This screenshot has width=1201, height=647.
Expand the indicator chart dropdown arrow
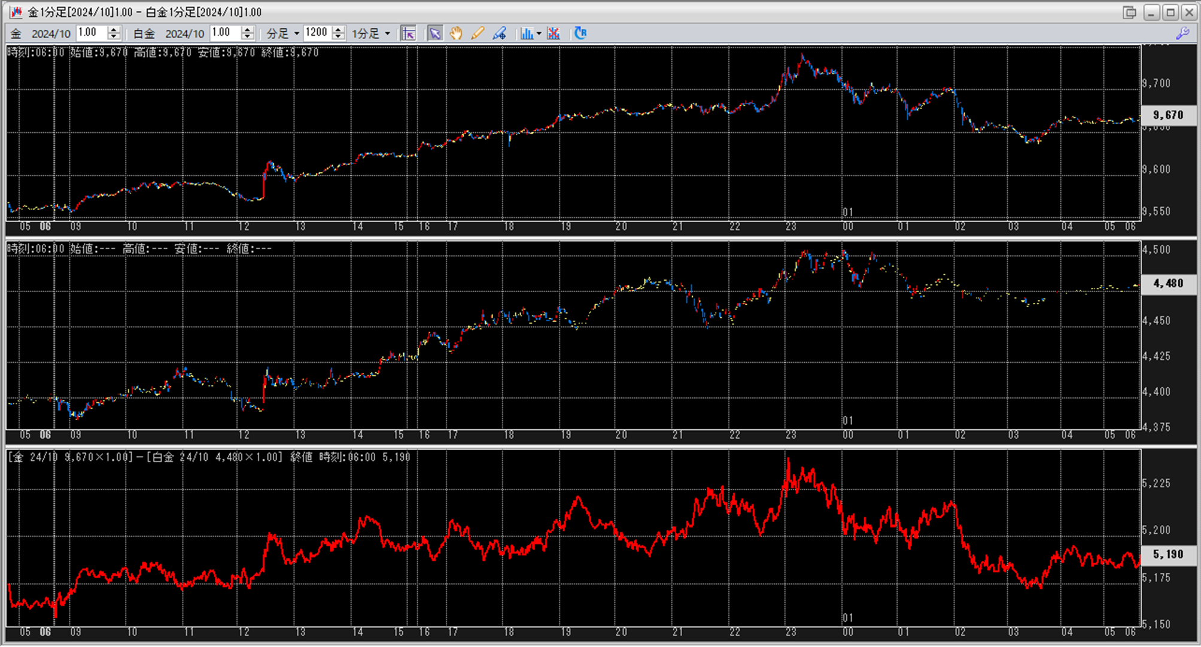coord(539,34)
